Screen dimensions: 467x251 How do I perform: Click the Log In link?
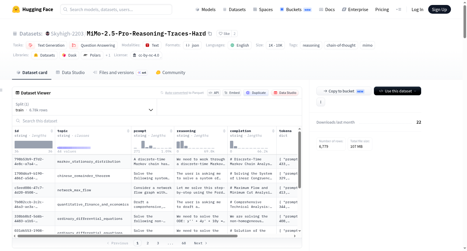coord(417,9)
